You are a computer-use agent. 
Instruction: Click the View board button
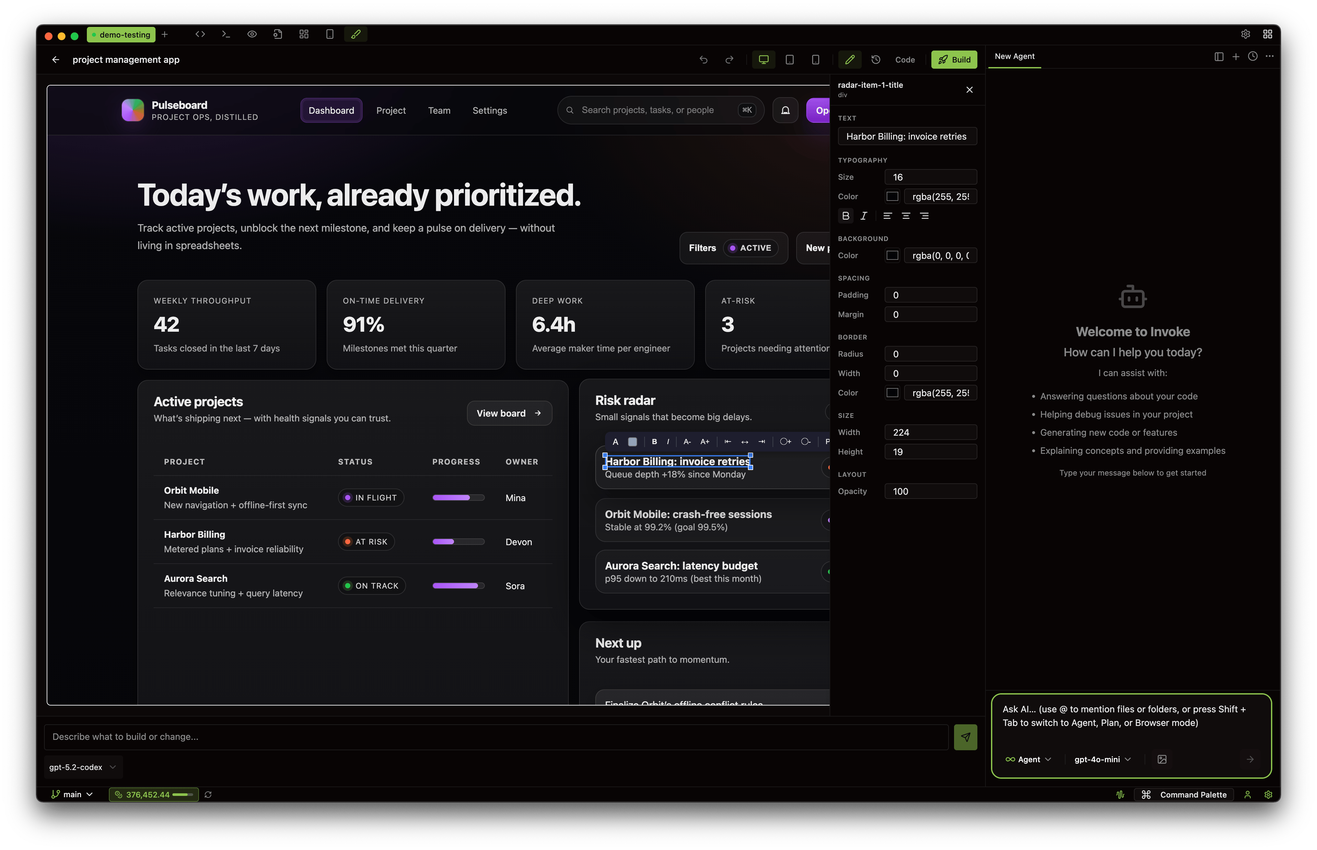pos(508,413)
